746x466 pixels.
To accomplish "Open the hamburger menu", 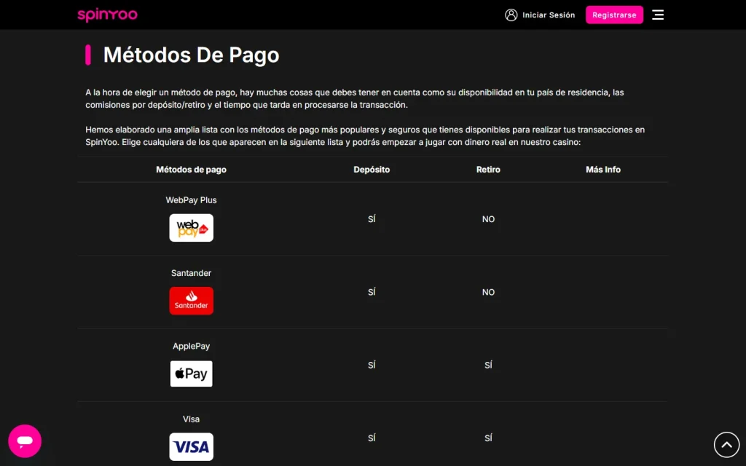I will [658, 15].
